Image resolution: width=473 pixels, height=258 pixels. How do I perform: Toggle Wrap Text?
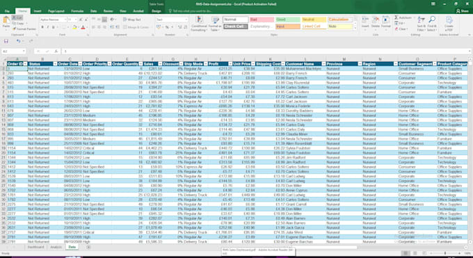[x=132, y=19]
